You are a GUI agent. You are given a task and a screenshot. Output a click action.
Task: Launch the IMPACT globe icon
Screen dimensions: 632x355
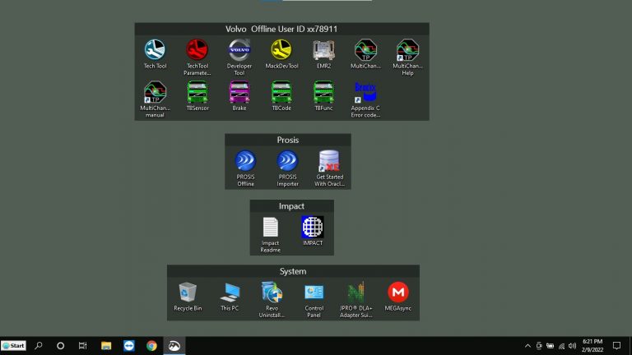point(313,228)
